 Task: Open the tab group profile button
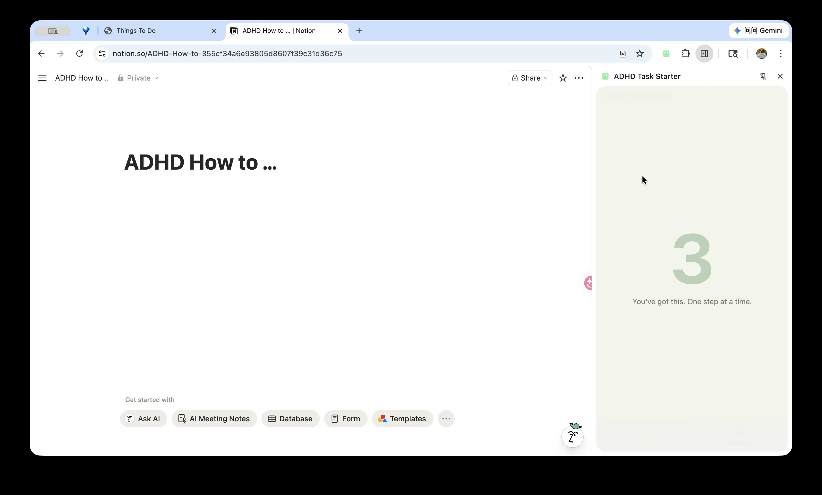(x=53, y=31)
